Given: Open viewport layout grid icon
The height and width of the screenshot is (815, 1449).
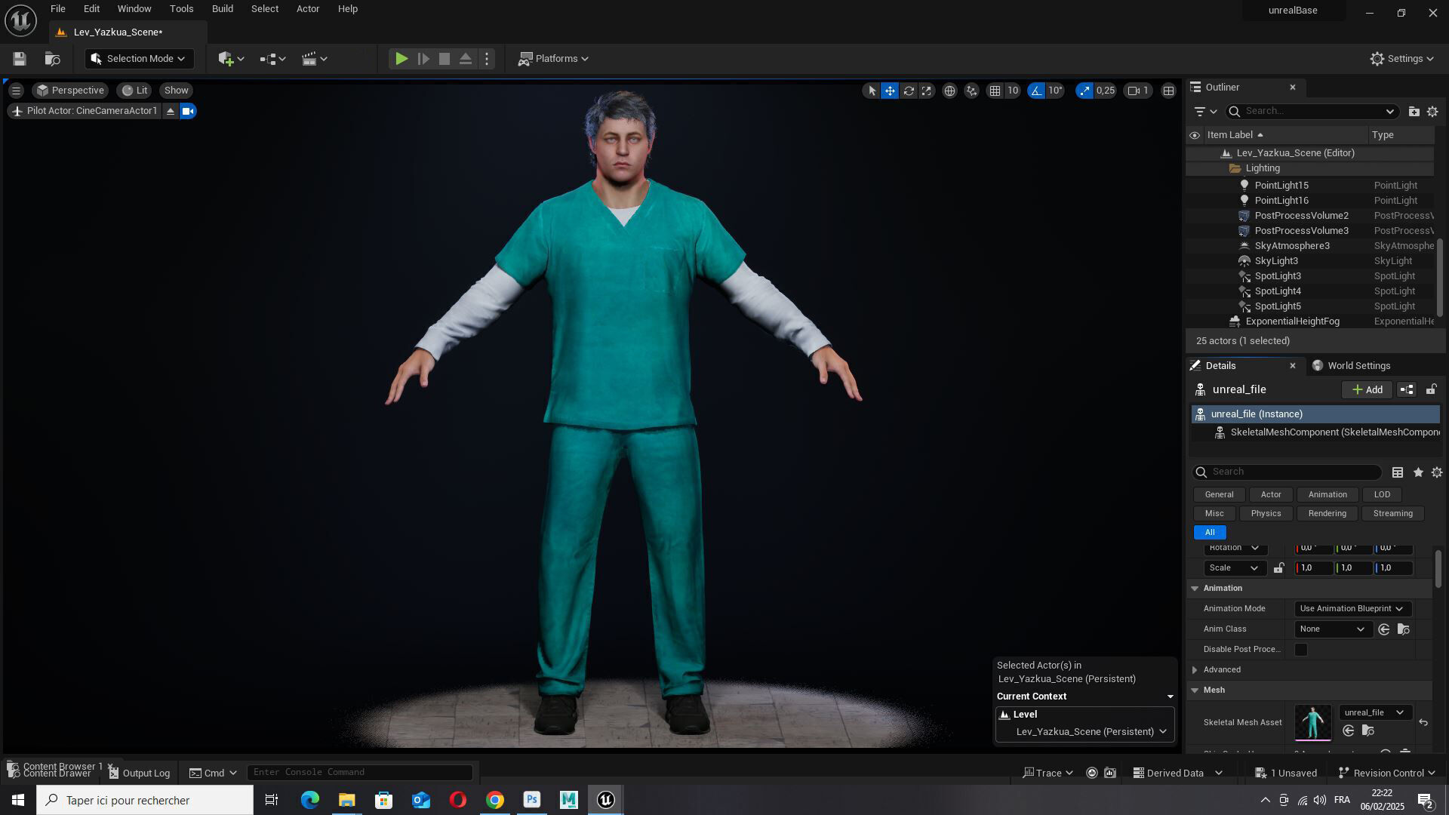Looking at the screenshot, I should coord(1168,91).
